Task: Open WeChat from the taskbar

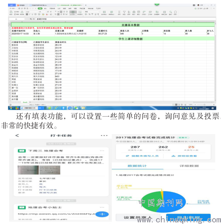Action: pos(77,108)
